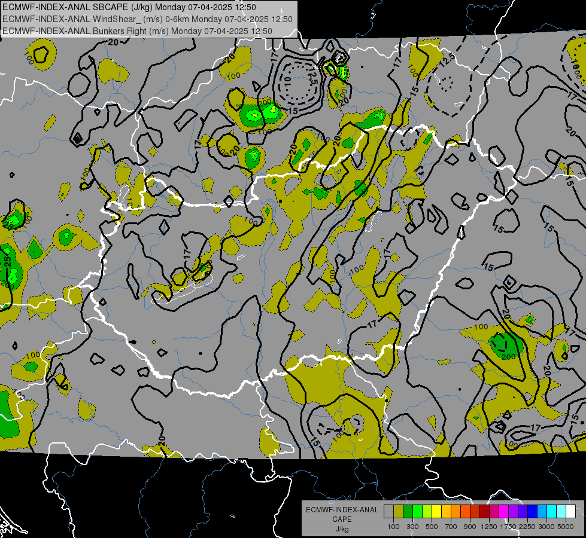Click the J/kg unit in the legend
586x538 pixels.
tap(342, 529)
